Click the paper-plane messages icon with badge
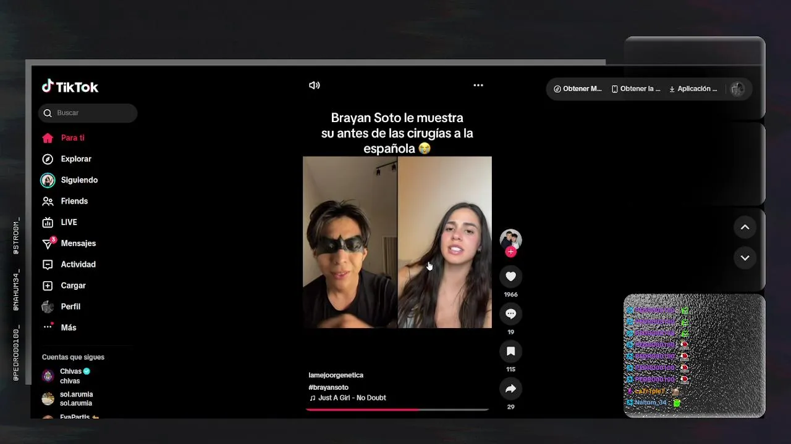Viewport: 791px width, 444px height. click(x=48, y=244)
